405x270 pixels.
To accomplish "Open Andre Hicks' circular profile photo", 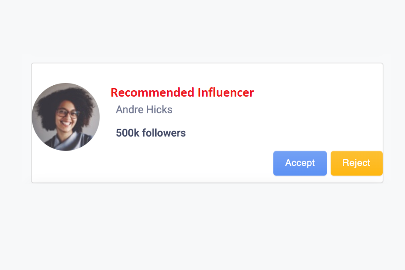I will pyautogui.click(x=66, y=117).
